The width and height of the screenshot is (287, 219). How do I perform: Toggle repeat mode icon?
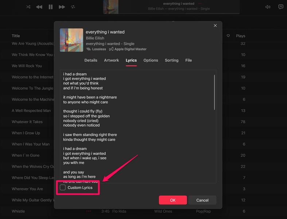tap(73, 7)
